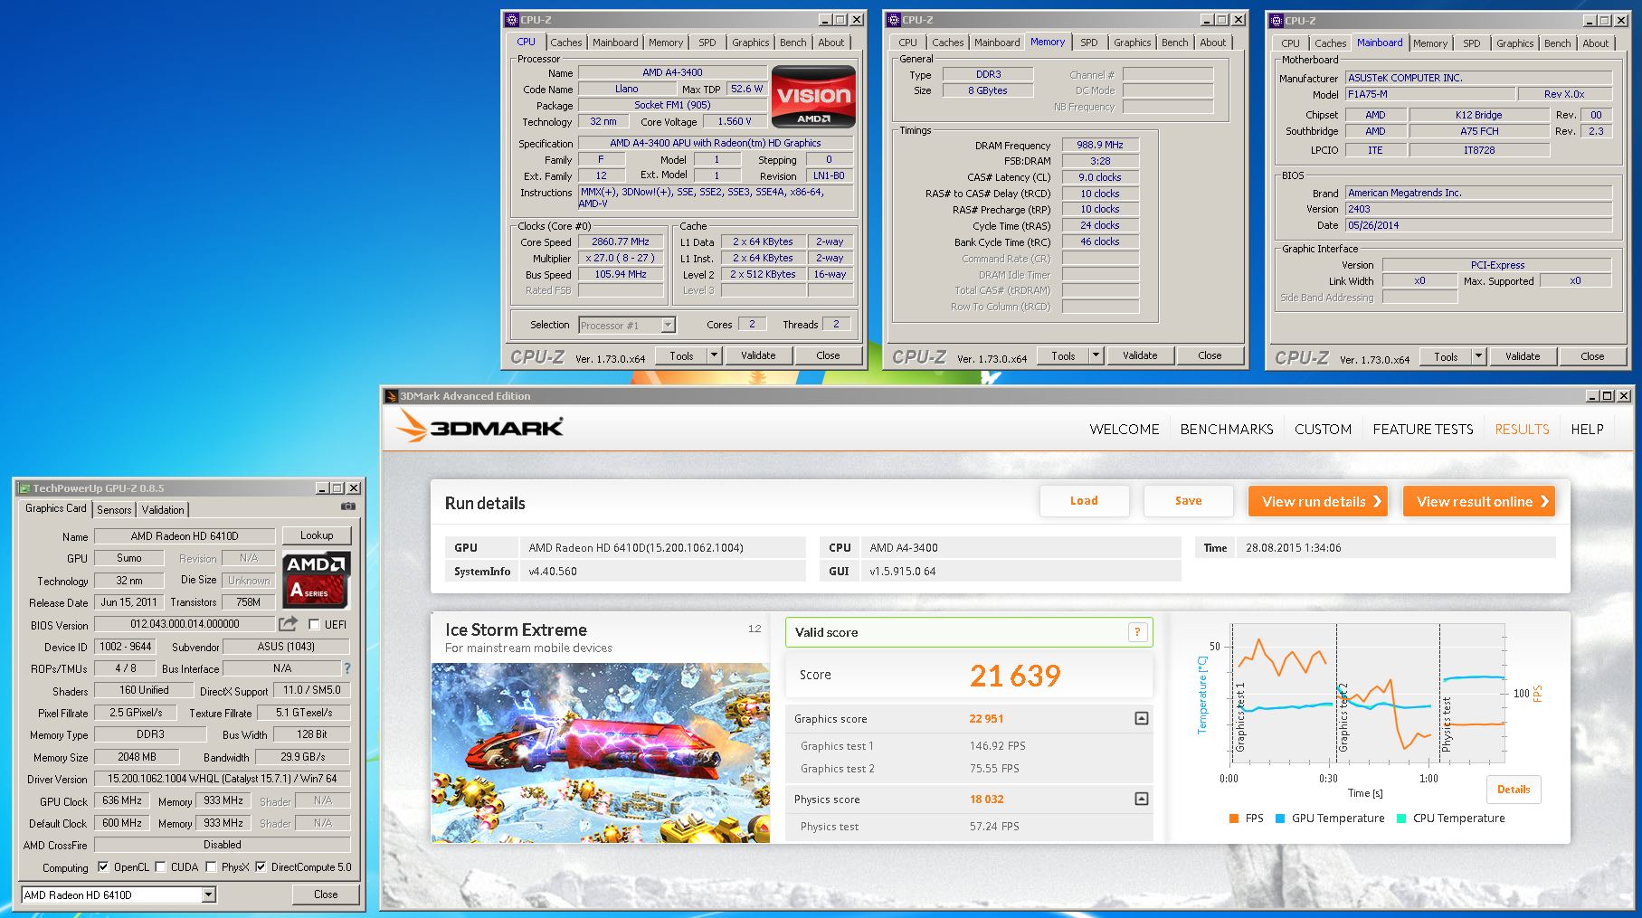
Task: Toggle the OpenCL checkbox
Action: pos(103,866)
